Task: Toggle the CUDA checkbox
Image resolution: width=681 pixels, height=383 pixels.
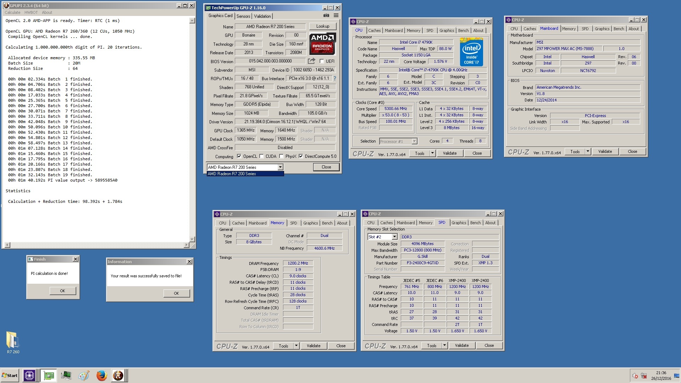Action: (x=261, y=156)
